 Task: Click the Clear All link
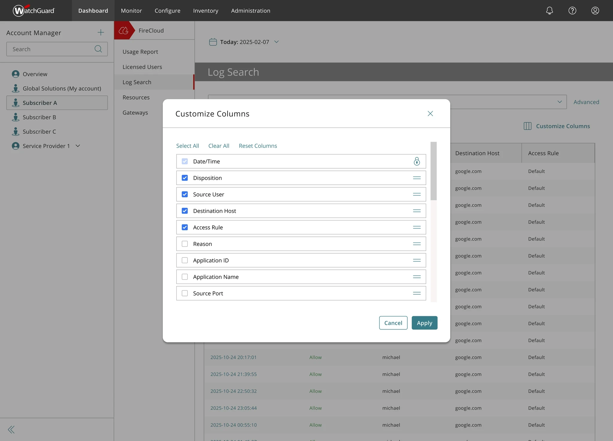click(x=219, y=146)
